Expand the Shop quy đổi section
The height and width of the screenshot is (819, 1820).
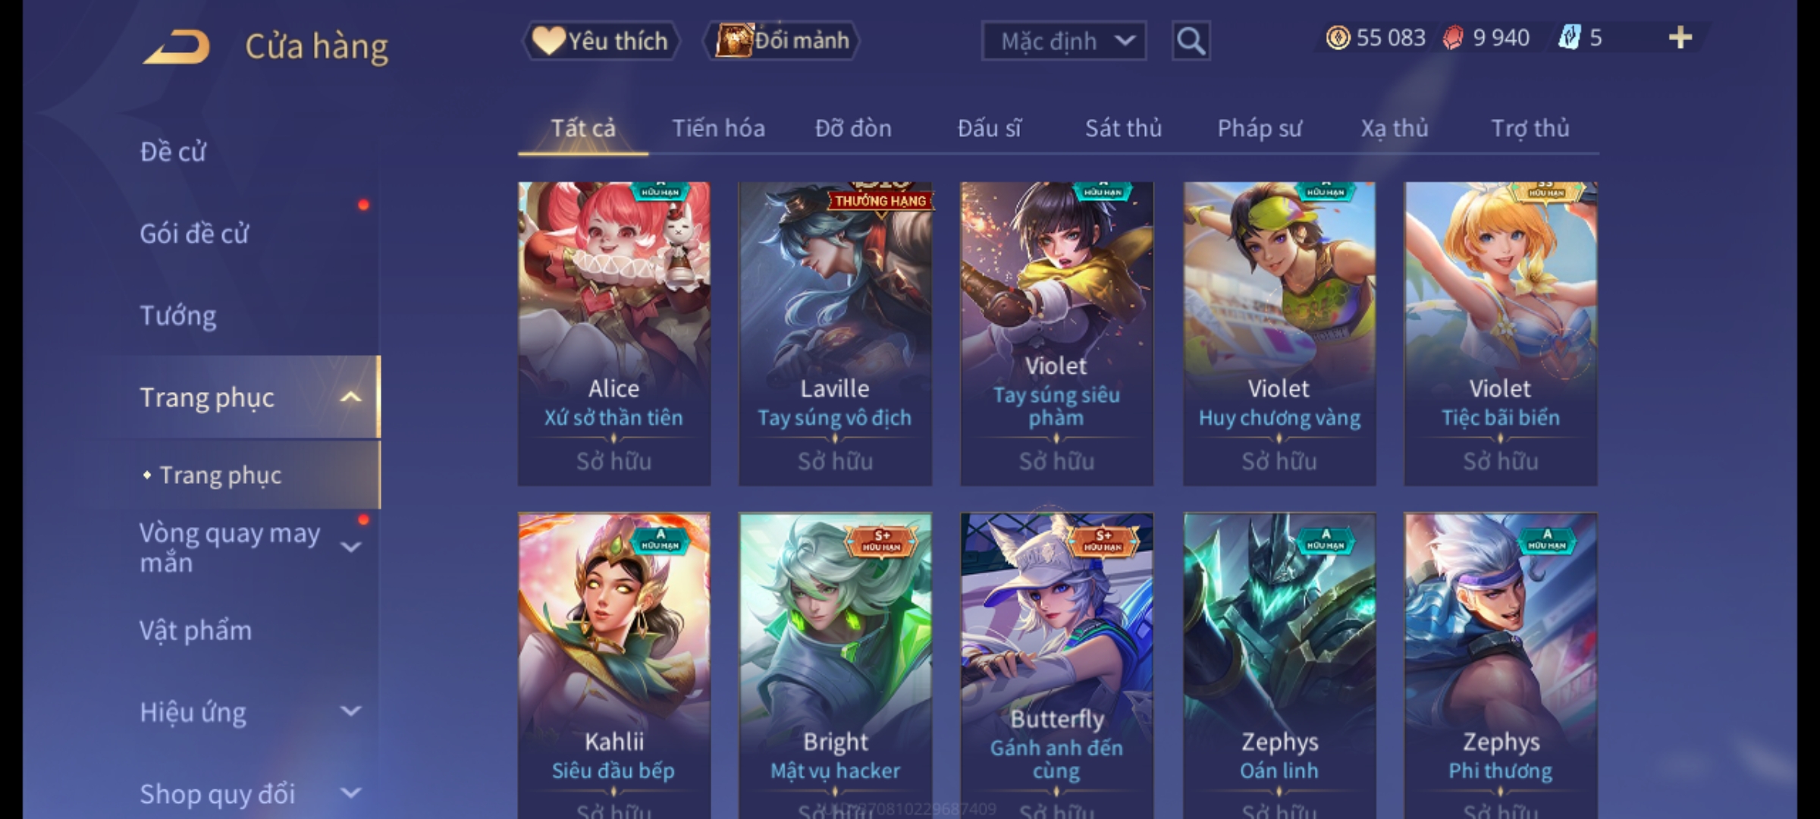coord(350,793)
